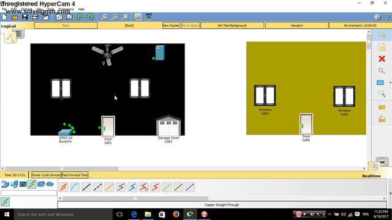392x220 pixels.
Task: Choose the purple USB cable
Action: point(190,187)
